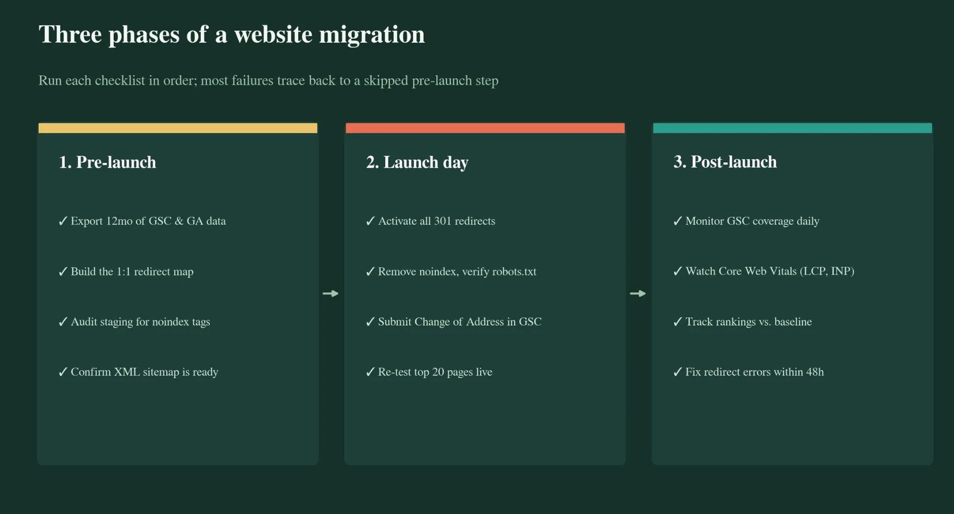
Task: Click checkmark beside Watch Core Web Vitals
Action: (678, 271)
